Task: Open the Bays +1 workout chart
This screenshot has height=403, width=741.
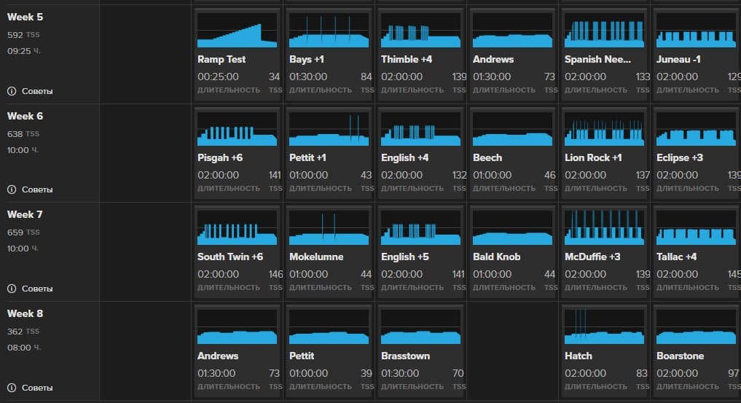Action: 329,30
